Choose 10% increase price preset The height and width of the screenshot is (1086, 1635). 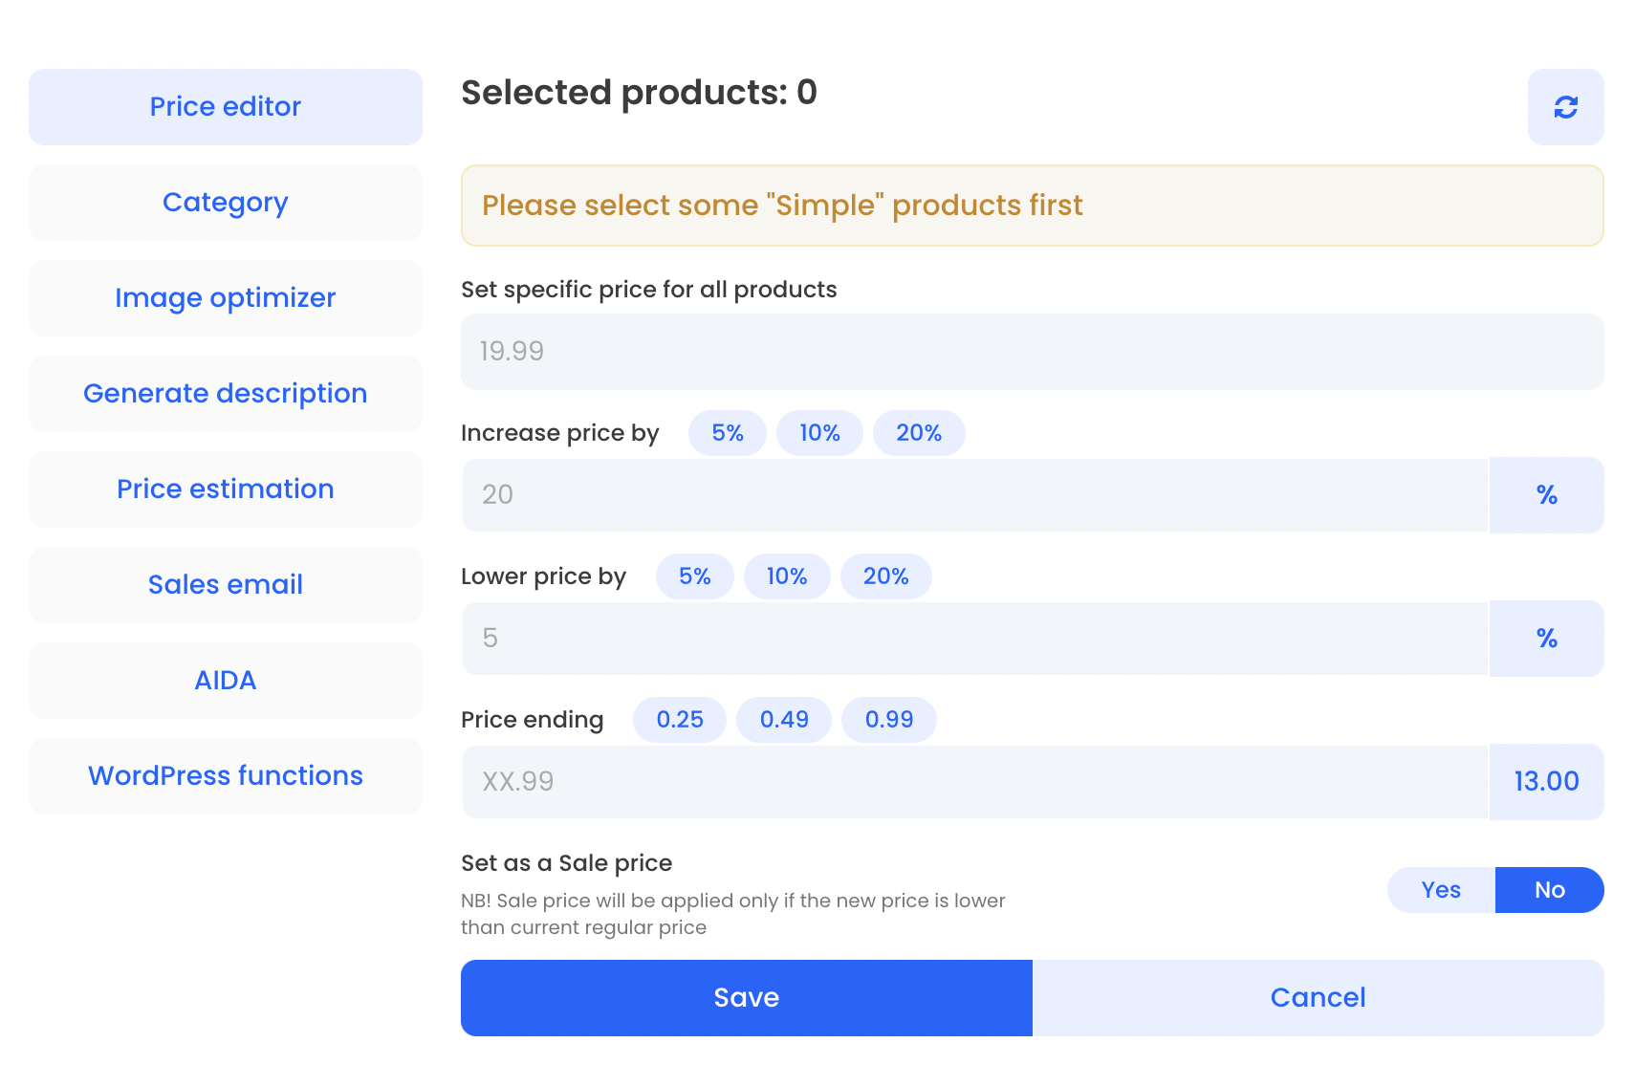click(819, 433)
